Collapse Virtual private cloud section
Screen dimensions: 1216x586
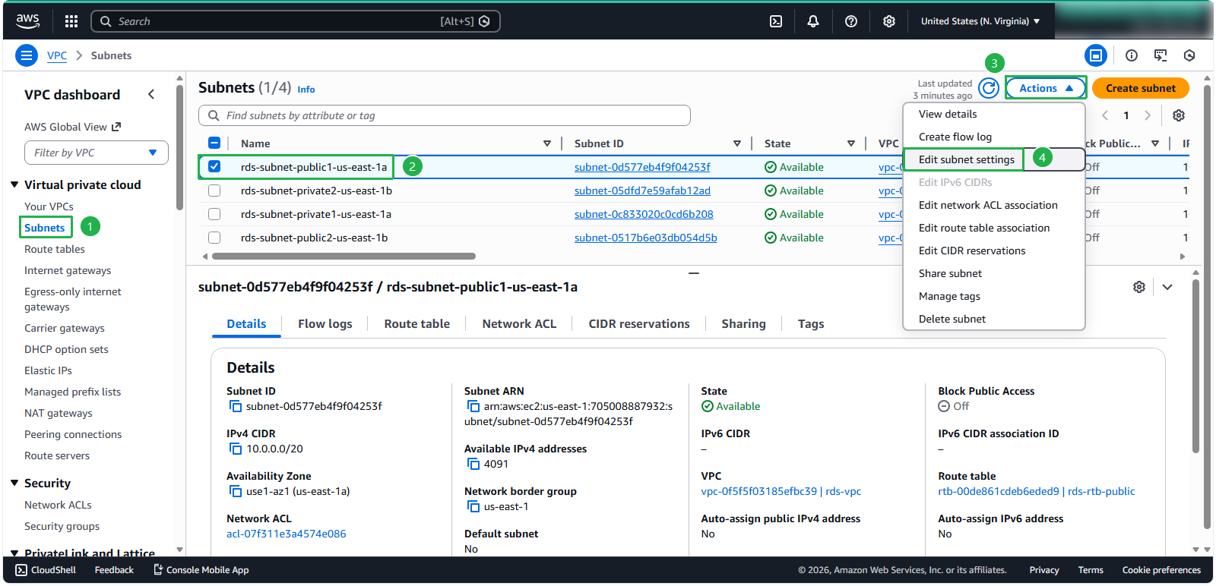[x=14, y=184]
